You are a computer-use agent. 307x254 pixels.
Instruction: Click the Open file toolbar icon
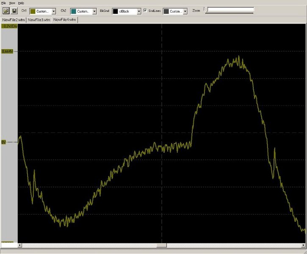click(x=6, y=11)
